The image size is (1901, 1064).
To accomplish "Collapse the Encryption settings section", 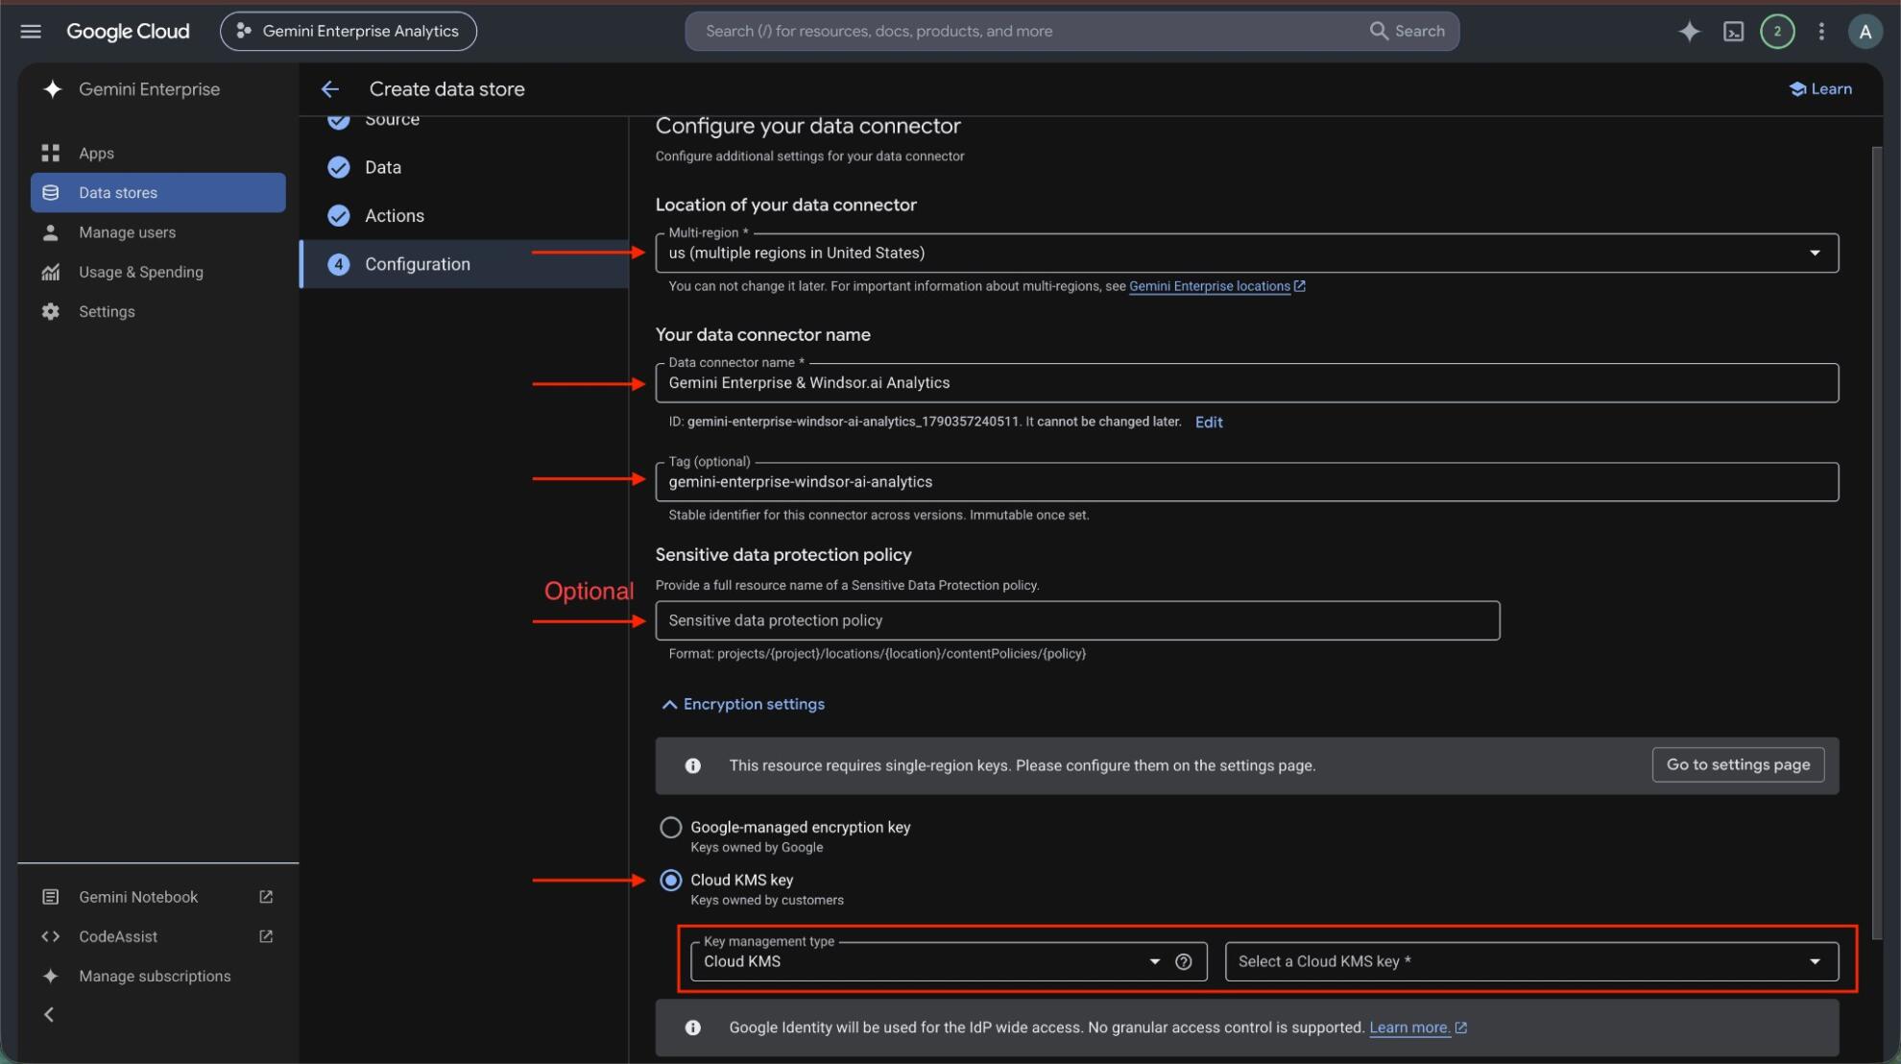I will pyautogui.click(x=743, y=704).
